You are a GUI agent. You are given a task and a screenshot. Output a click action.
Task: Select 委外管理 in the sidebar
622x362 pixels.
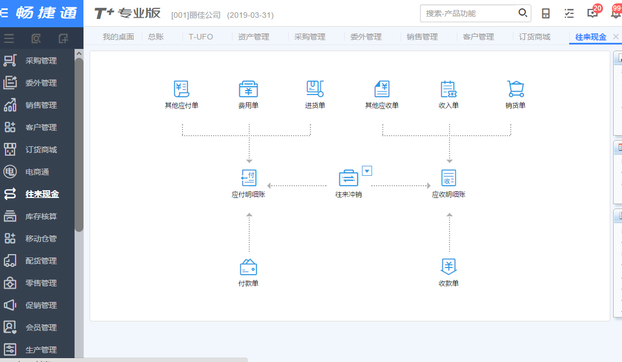click(x=37, y=83)
